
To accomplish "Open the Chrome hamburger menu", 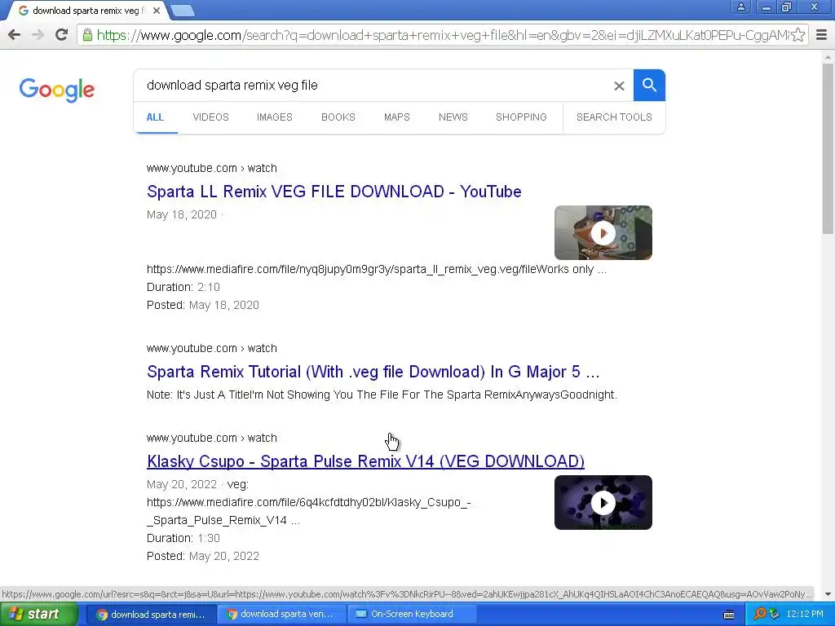I will click(x=822, y=35).
